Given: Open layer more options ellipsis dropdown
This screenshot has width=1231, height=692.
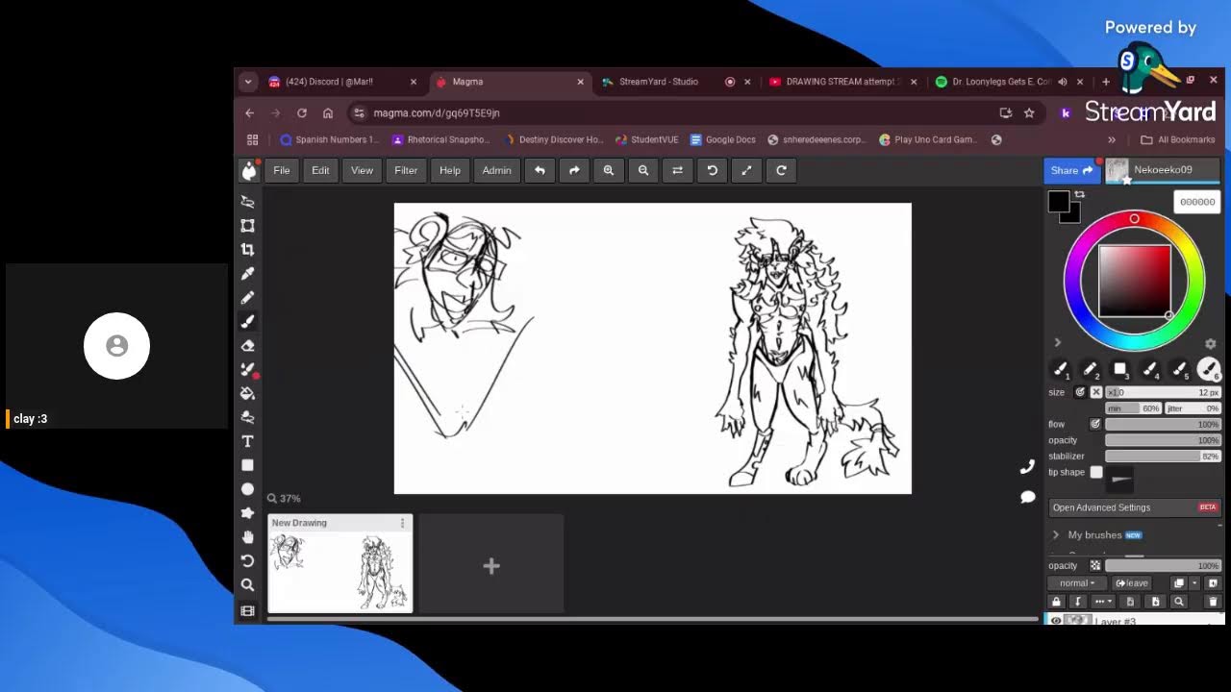Looking at the screenshot, I should click(1102, 602).
